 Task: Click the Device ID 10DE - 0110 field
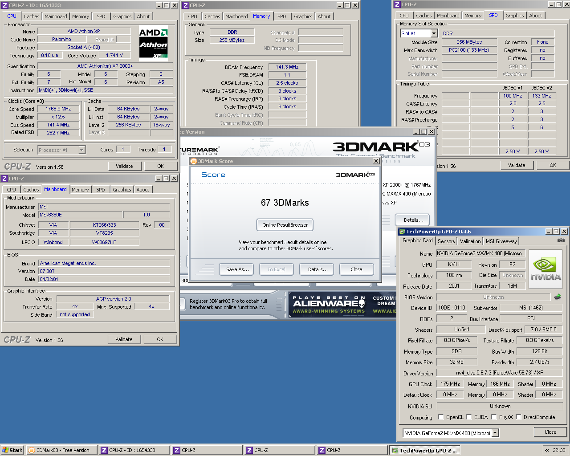click(452, 308)
